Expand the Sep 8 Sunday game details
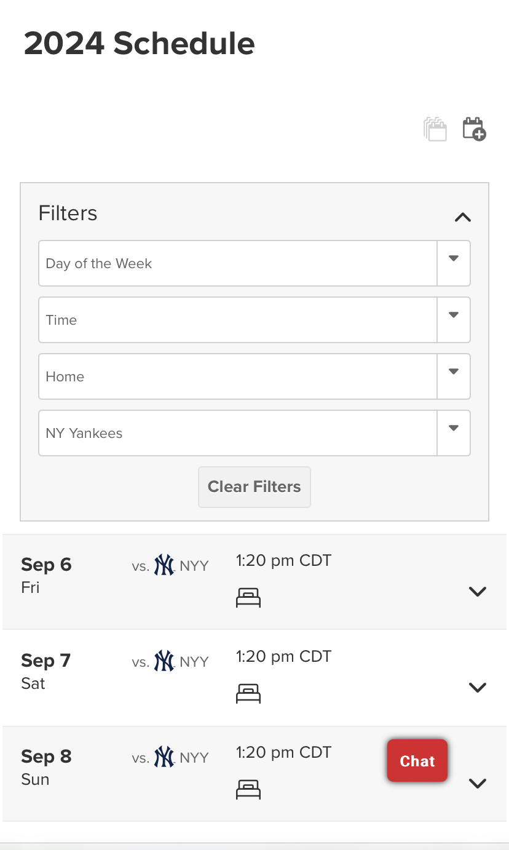509x850 pixels. click(478, 784)
